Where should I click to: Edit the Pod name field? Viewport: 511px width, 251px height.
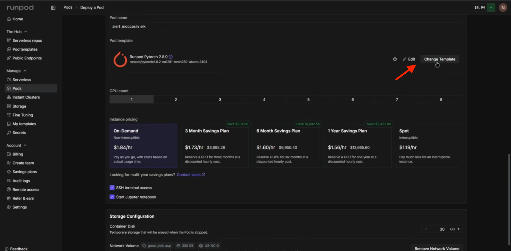click(x=286, y=26)
